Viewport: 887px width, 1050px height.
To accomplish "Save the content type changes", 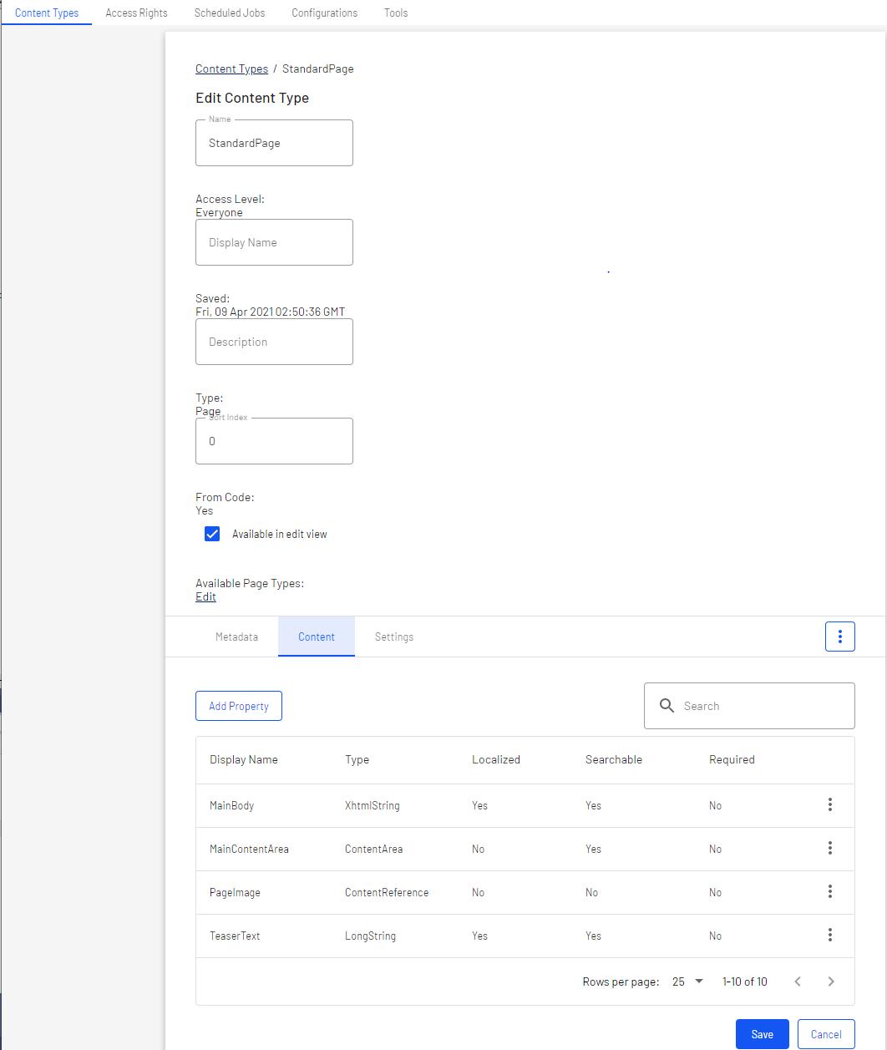I will pyautogui.click(x=762, y=1034).
